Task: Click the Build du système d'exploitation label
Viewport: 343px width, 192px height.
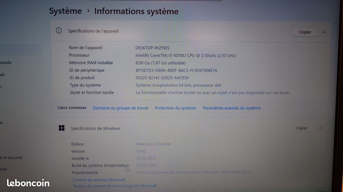Action: click(100, 165)
